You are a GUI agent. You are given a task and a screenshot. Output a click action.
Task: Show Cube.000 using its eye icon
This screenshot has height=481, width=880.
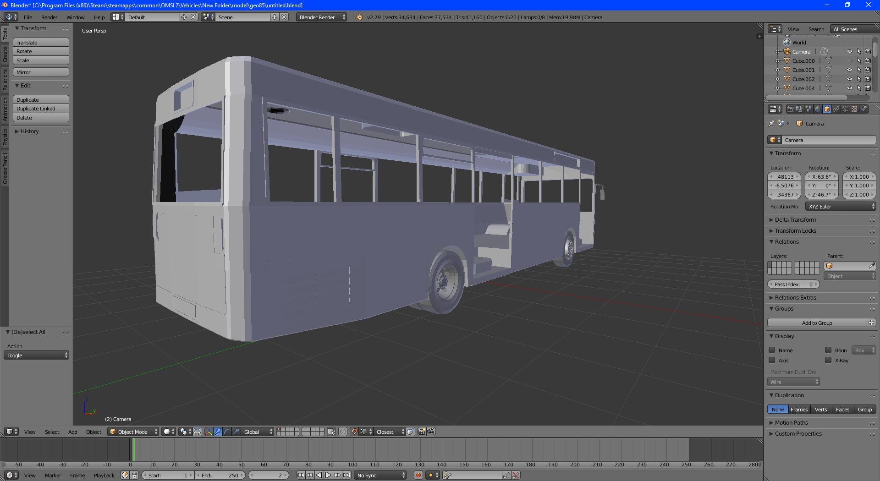click(849, 61)
